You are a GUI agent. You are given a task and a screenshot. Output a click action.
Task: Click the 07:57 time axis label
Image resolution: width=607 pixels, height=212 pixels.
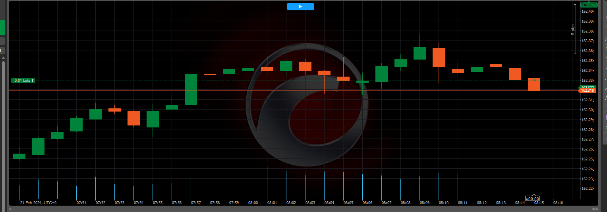click(196, 202)
